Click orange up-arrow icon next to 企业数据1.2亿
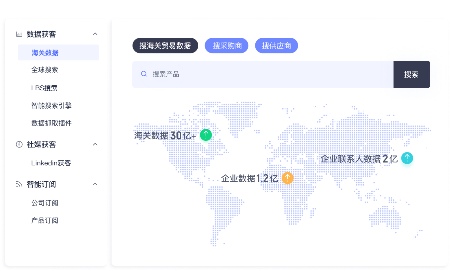 tap(288, 178)
